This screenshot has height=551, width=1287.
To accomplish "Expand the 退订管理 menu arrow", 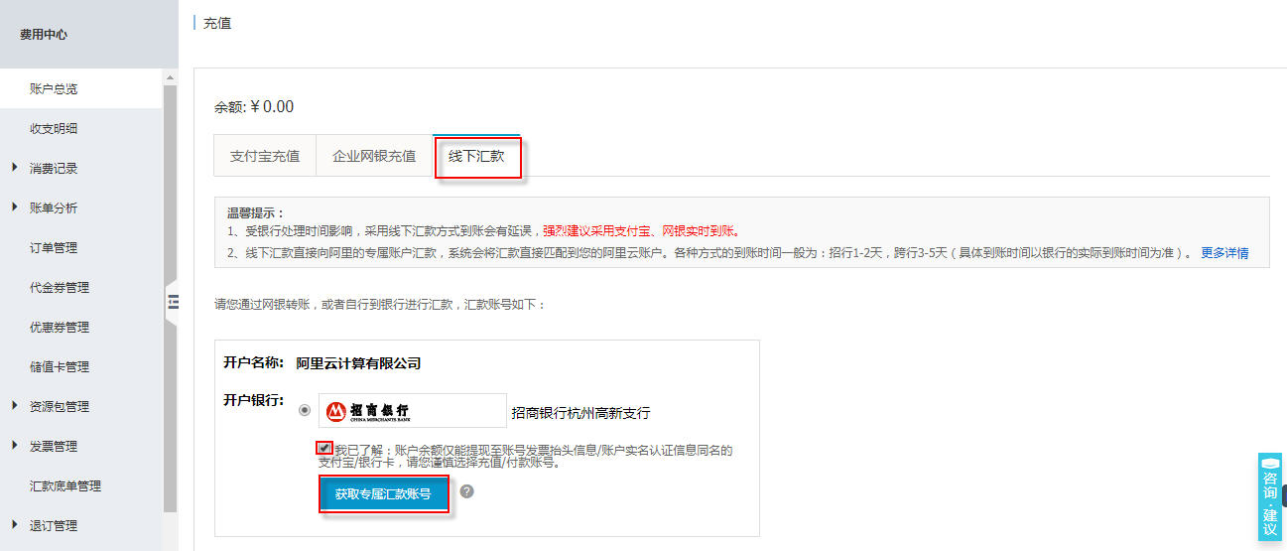I will [15, 524].
